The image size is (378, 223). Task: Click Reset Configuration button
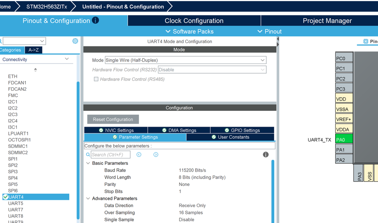(x=113, y=119)
